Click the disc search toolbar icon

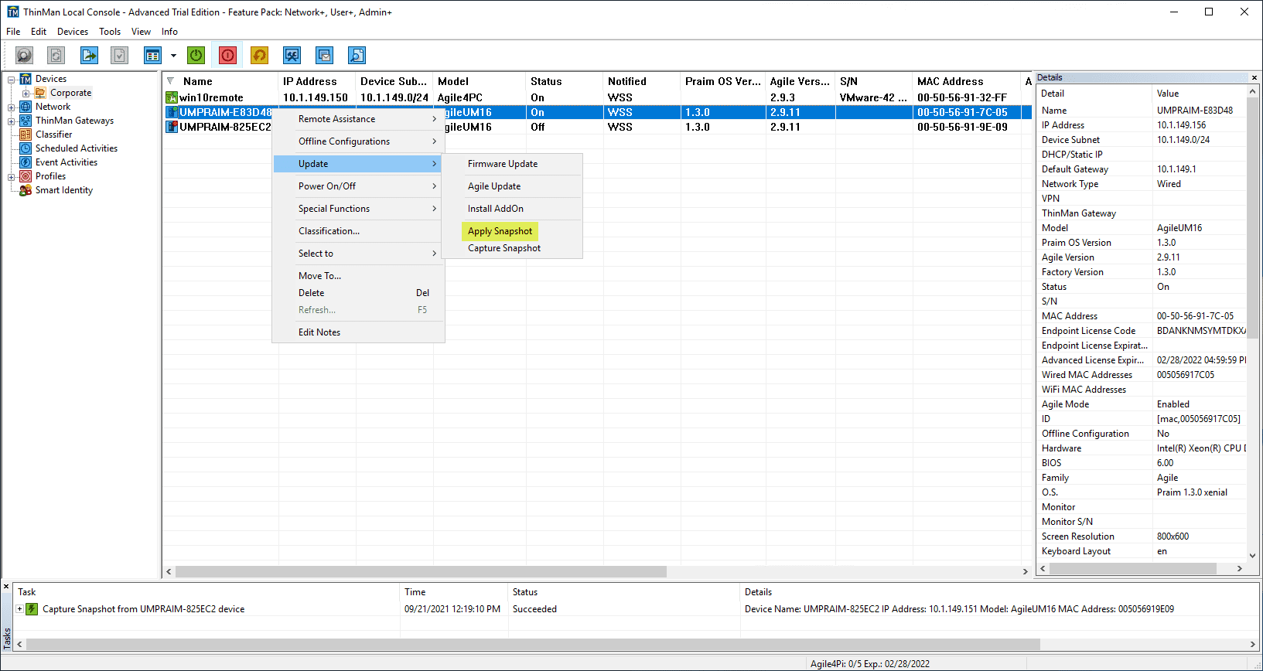25,56
